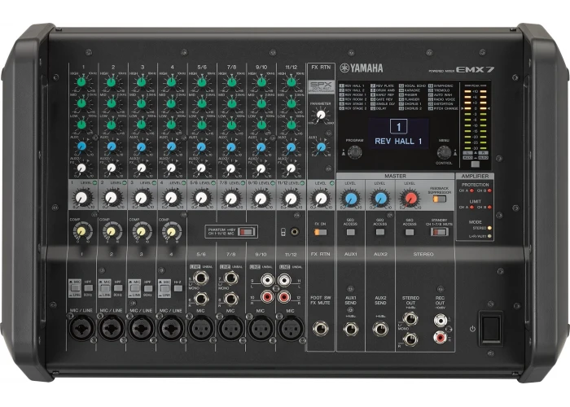Viewport: 570px width, 407px height.
Task: Click the YAMAHA logo
Action: coord(362,68)
